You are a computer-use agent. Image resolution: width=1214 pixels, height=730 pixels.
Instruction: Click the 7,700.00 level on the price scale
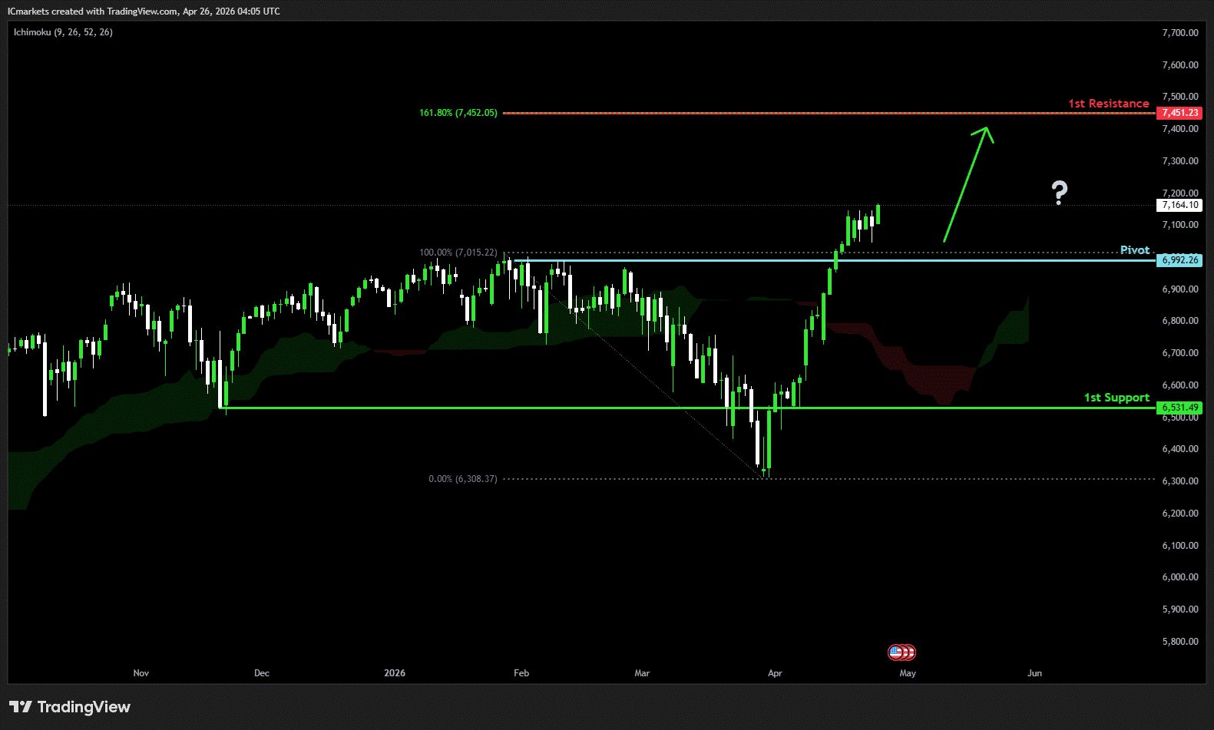[1179, 33]
